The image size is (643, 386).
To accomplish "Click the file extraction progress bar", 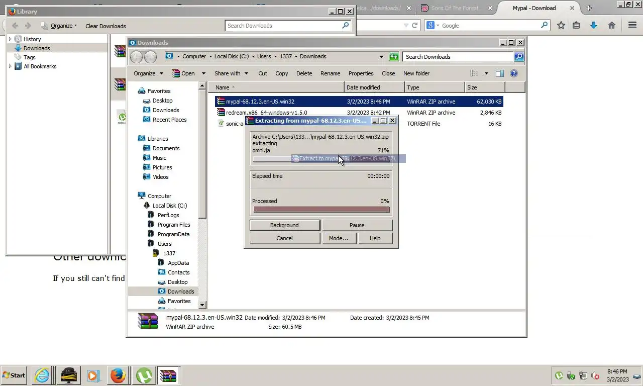I will [x=321, y=159].
